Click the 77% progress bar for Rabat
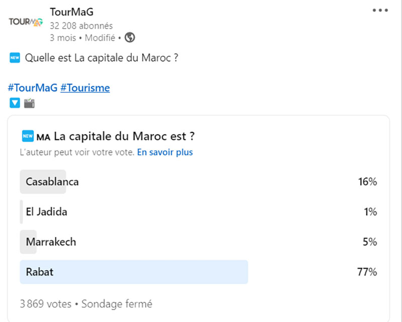 (134, 272)
